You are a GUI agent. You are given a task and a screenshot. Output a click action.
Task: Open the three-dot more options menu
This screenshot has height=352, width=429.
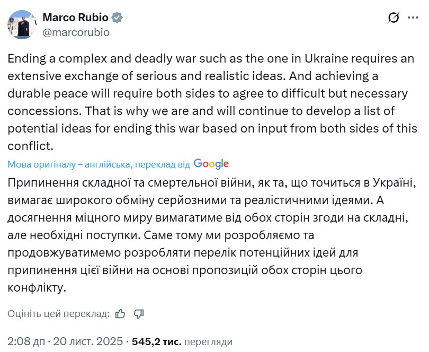point(413,18)
